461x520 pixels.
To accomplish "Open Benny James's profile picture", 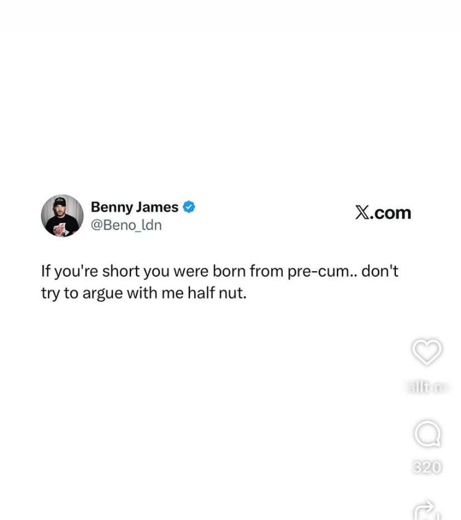I will tap(62, 215).
